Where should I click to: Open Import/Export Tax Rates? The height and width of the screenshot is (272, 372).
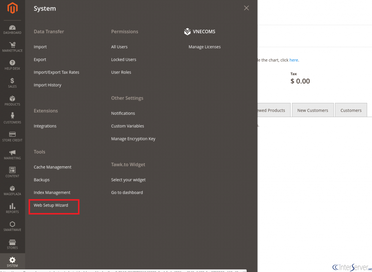pyautogui.click(x=56, y=72)
